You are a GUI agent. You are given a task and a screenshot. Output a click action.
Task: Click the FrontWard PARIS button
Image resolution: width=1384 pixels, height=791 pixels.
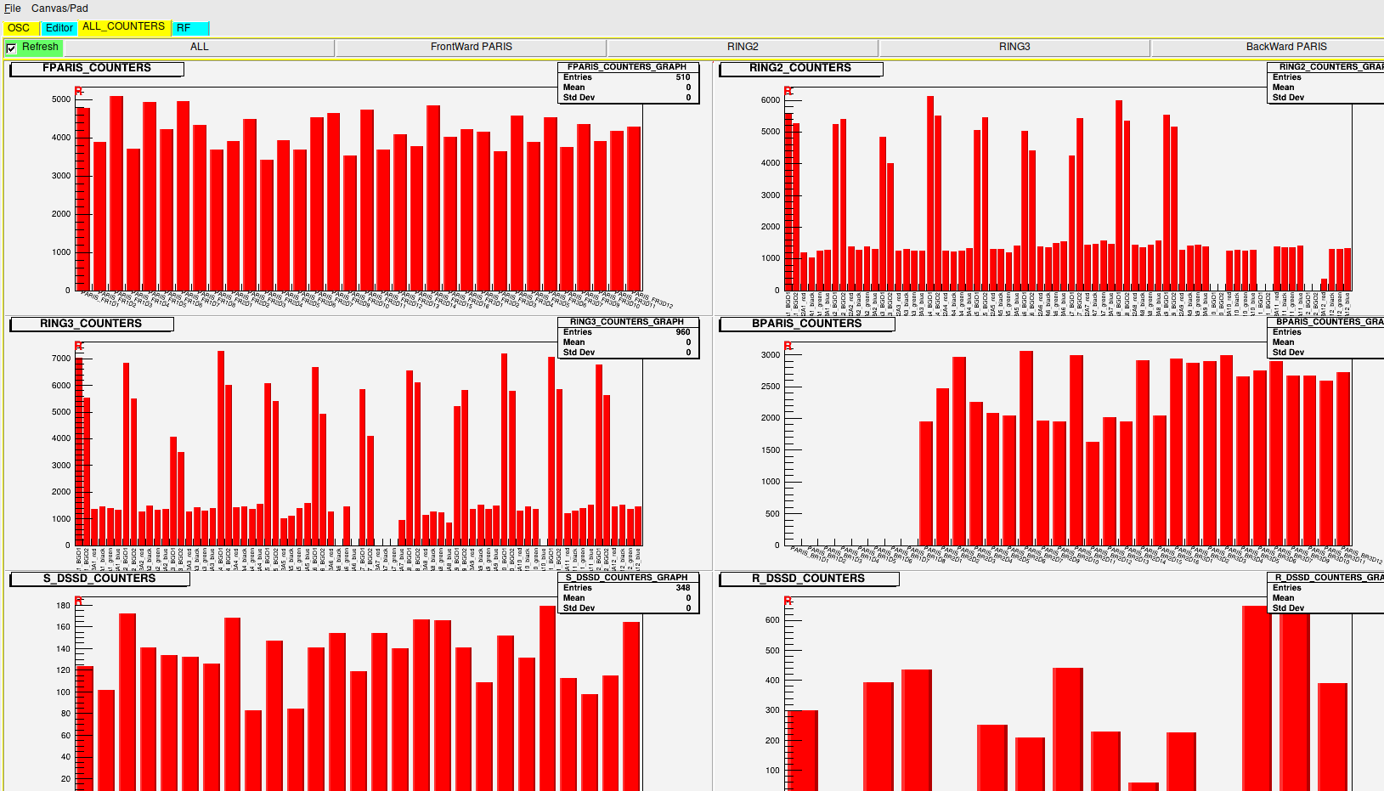(x=471, y=48)
